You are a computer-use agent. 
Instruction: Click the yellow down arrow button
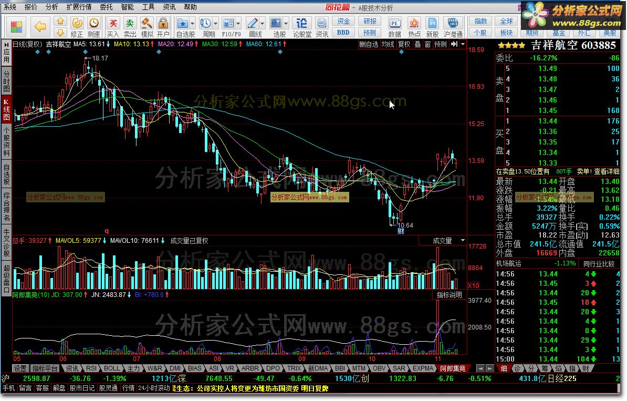tap(60, 33)
